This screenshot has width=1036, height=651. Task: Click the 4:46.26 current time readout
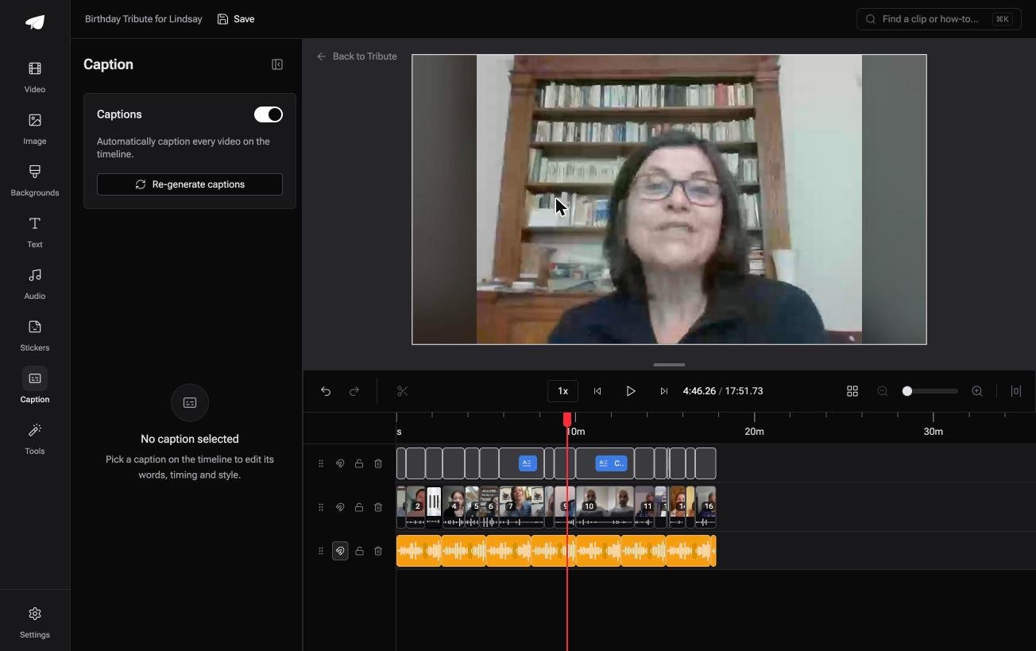(699, 391)
